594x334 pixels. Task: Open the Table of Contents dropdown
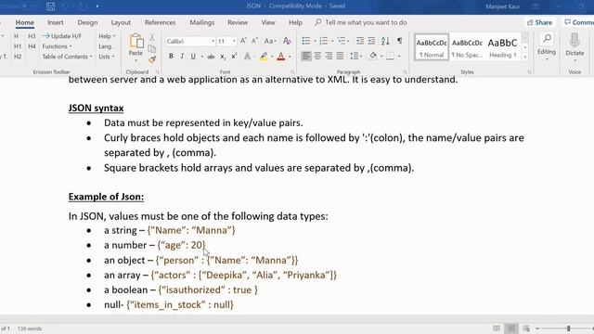(67, 57)
